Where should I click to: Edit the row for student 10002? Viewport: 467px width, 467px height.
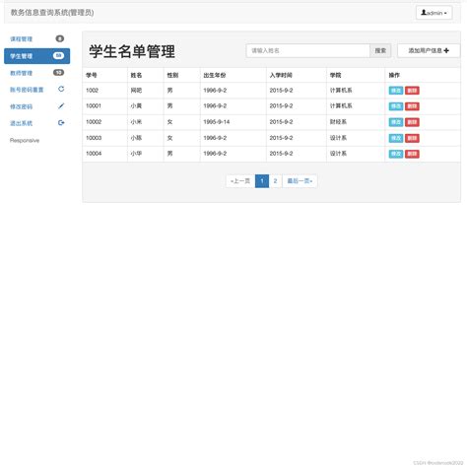[x=396, y=122]
